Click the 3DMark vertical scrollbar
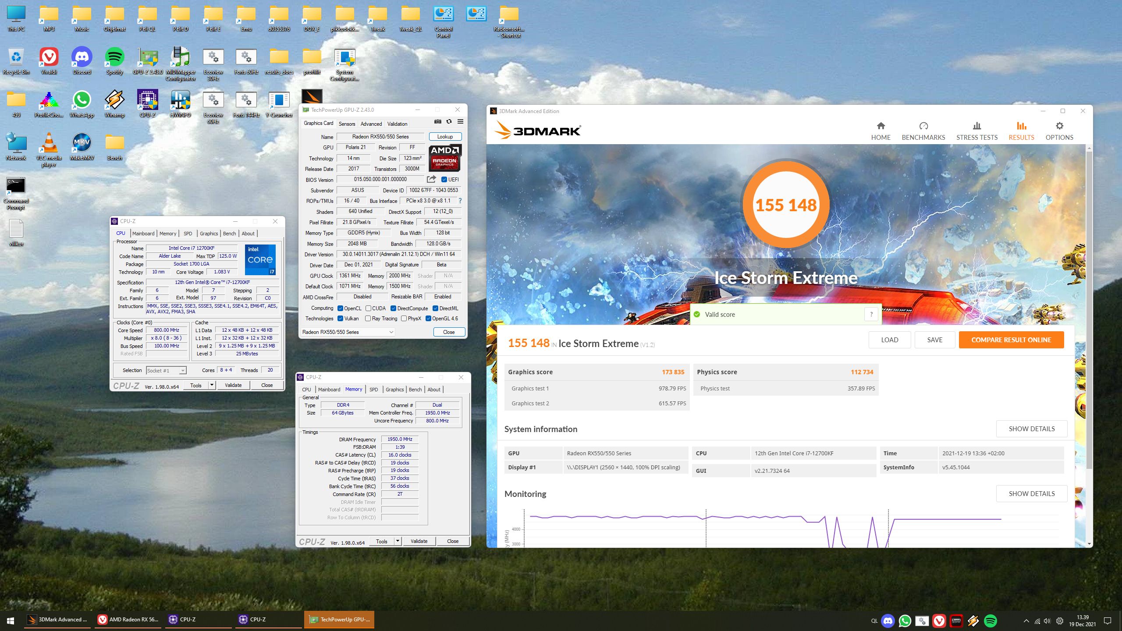 1089,311
